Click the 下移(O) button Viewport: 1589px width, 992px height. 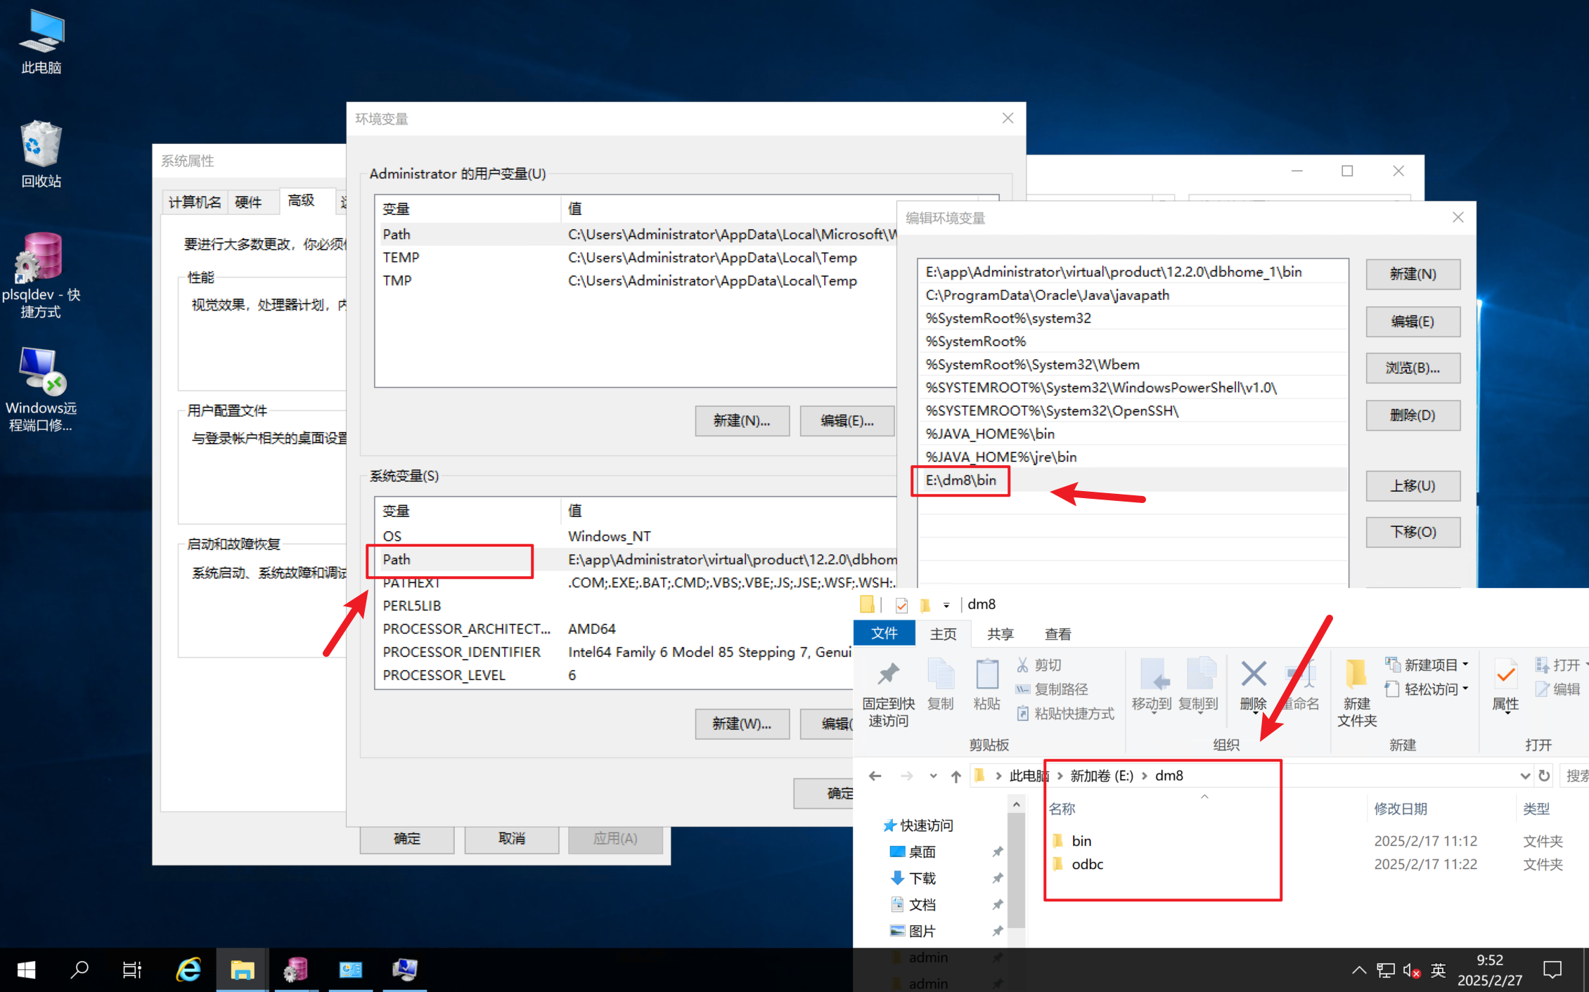1413,532
